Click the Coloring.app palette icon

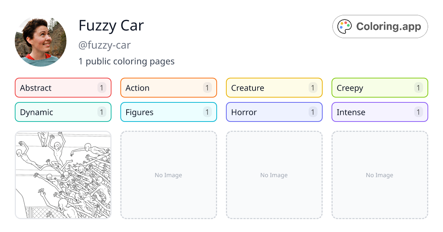click(x=345, y=27)
